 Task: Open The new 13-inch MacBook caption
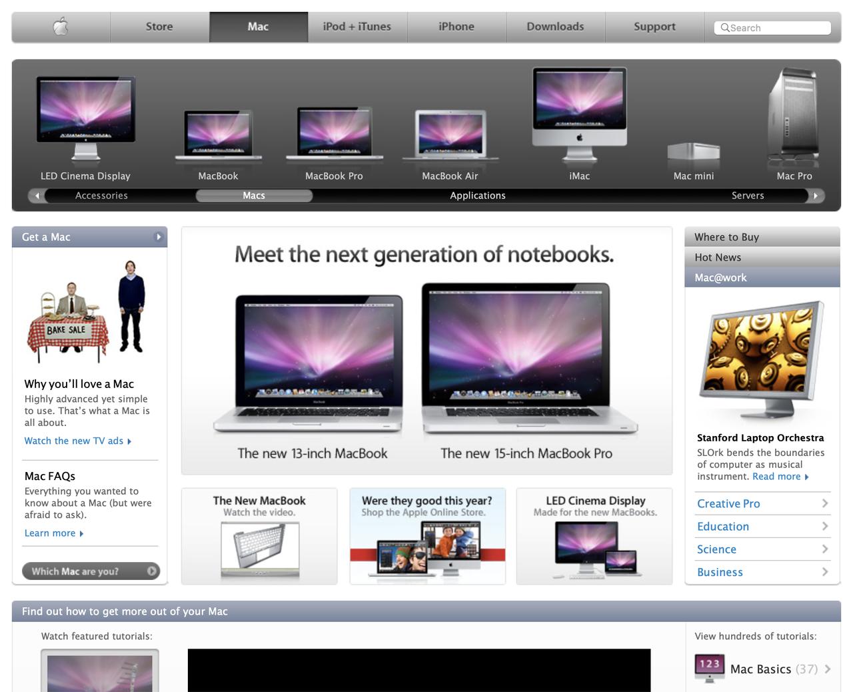click(x=313, y=453)
